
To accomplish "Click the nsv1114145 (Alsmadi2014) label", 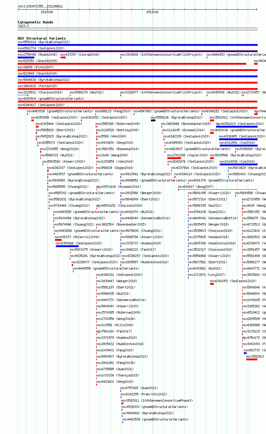I will coord(183,130).
